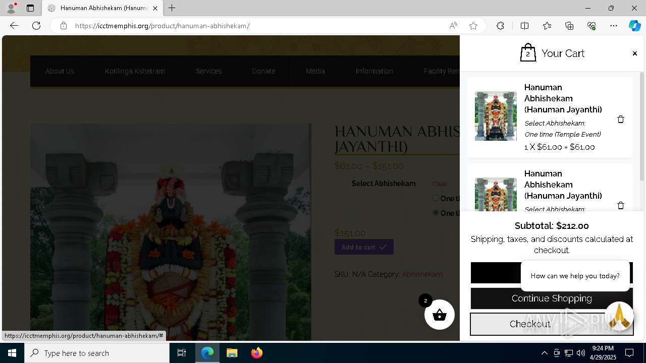Click the browser Back arrow
The width and height of the screenshot is (646, 363).
14,26
